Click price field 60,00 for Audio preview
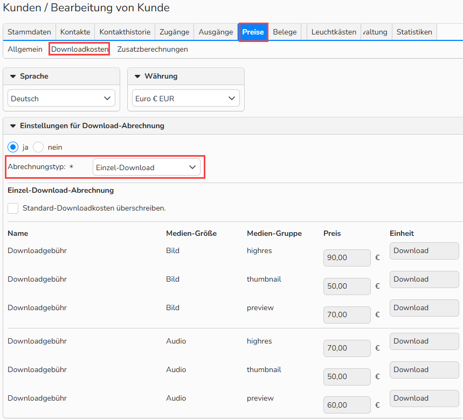The width and height of the screenshot is (463, 420). (x=347, y=405)
